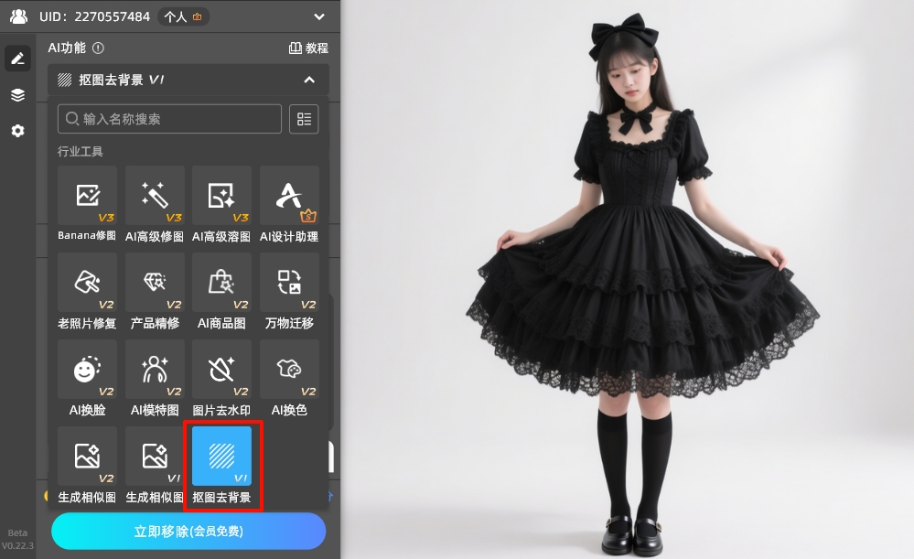Select the 万物迁移 tool
Screen dimensions: 914x559
[x=289, y=283]
